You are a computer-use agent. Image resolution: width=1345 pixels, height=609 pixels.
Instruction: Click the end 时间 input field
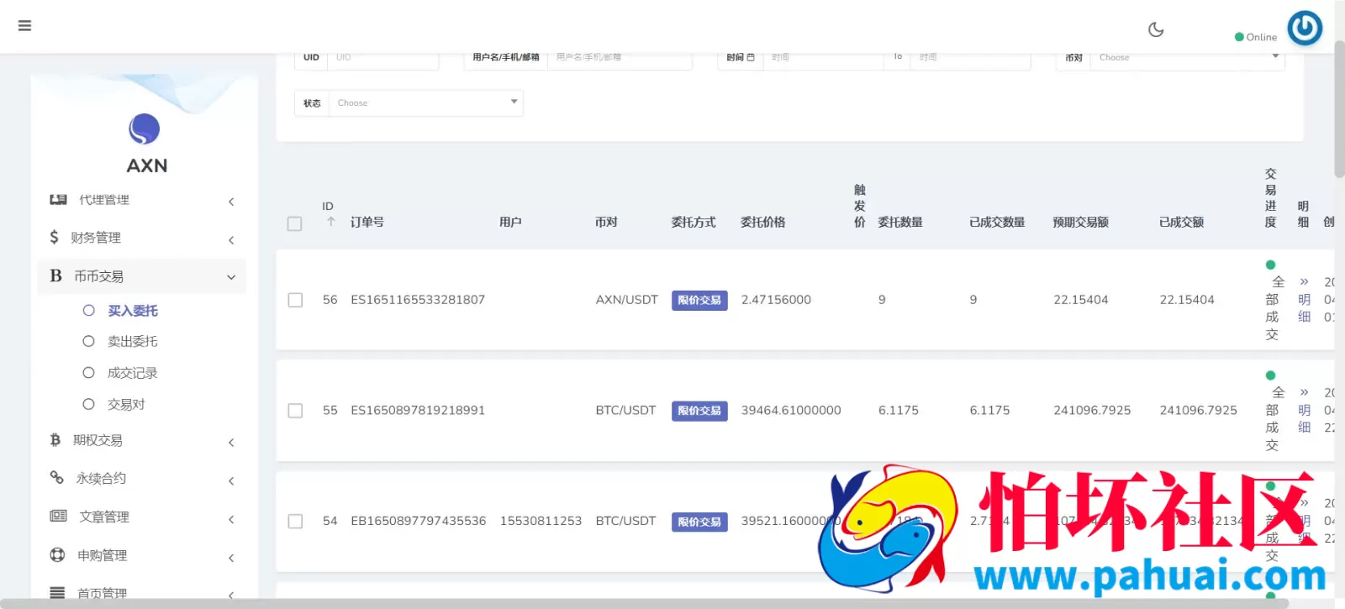click(971, 57)
